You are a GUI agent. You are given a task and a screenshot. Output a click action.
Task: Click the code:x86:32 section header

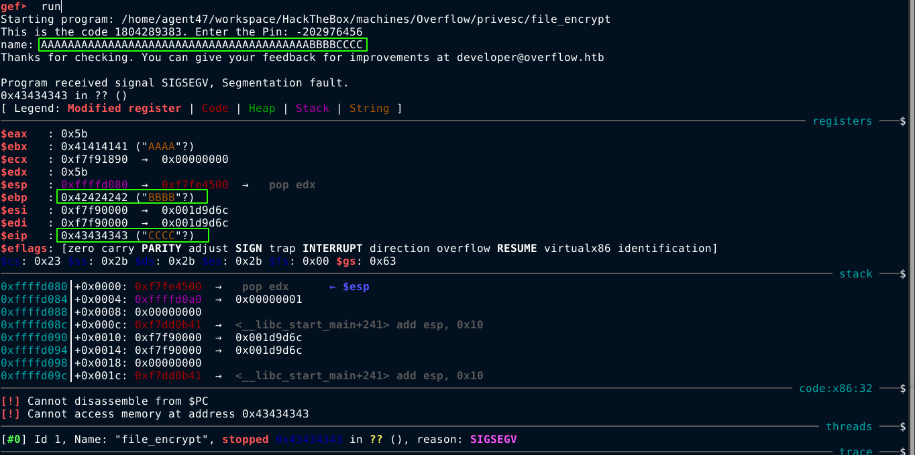835,389
